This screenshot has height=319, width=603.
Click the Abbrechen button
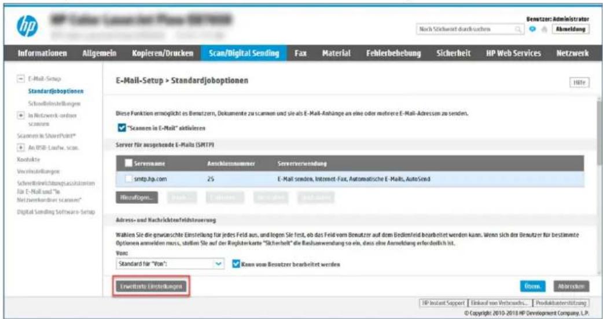(x=572, y=287)
